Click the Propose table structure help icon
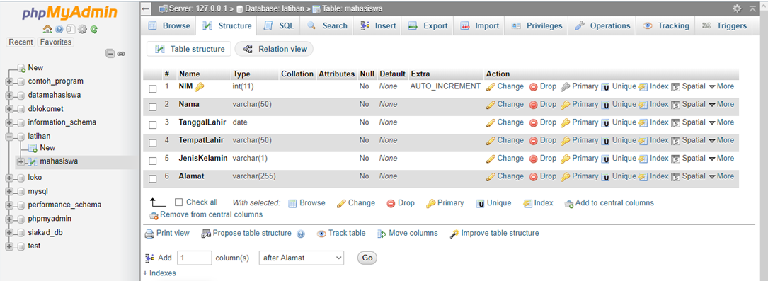The image size is (768, 281). pyautogui.click(x=302, y=234)
